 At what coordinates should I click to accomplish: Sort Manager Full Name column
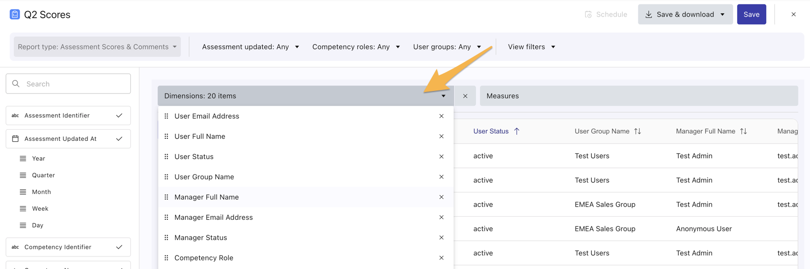pos(743,131)
